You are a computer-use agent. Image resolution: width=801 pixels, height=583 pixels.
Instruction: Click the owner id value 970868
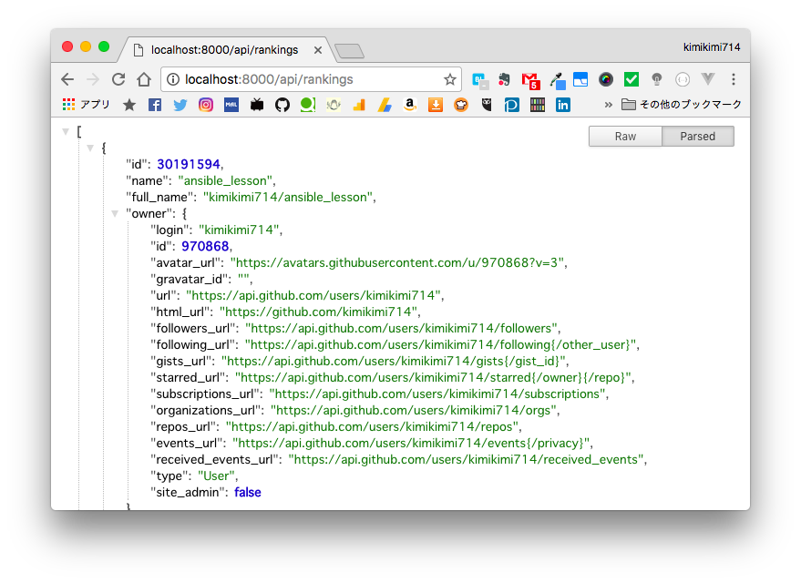[x=205, y=246]
